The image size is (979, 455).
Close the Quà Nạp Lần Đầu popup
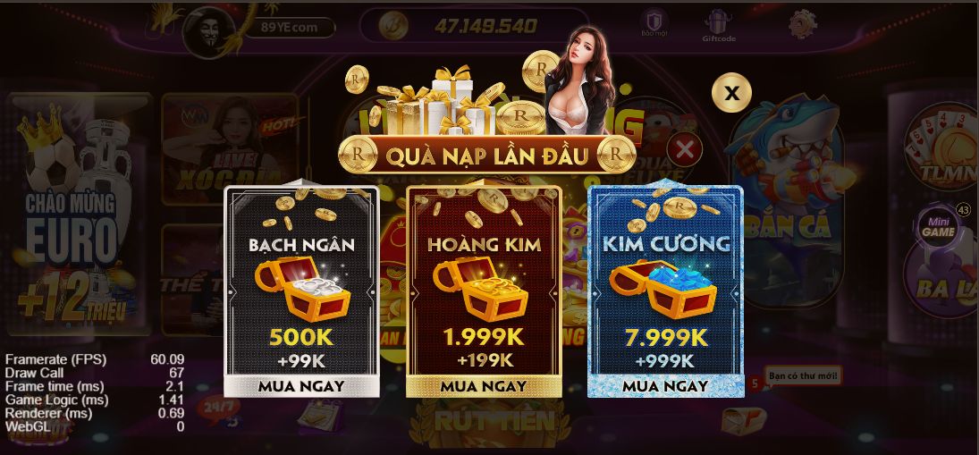(x=731, y=93)
